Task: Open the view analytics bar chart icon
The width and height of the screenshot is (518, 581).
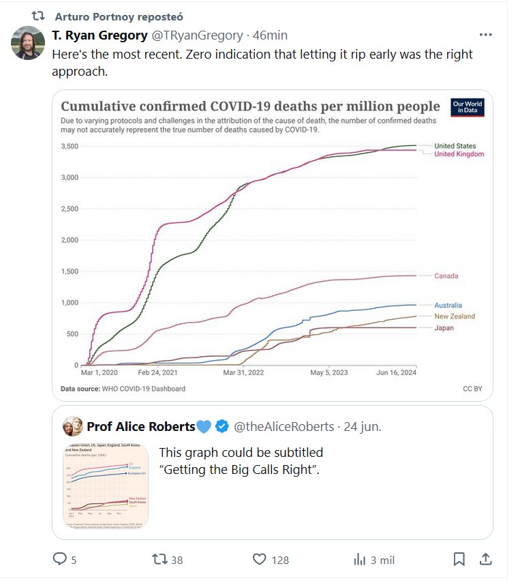Action: pyautogui.click(x=360, y=559)
